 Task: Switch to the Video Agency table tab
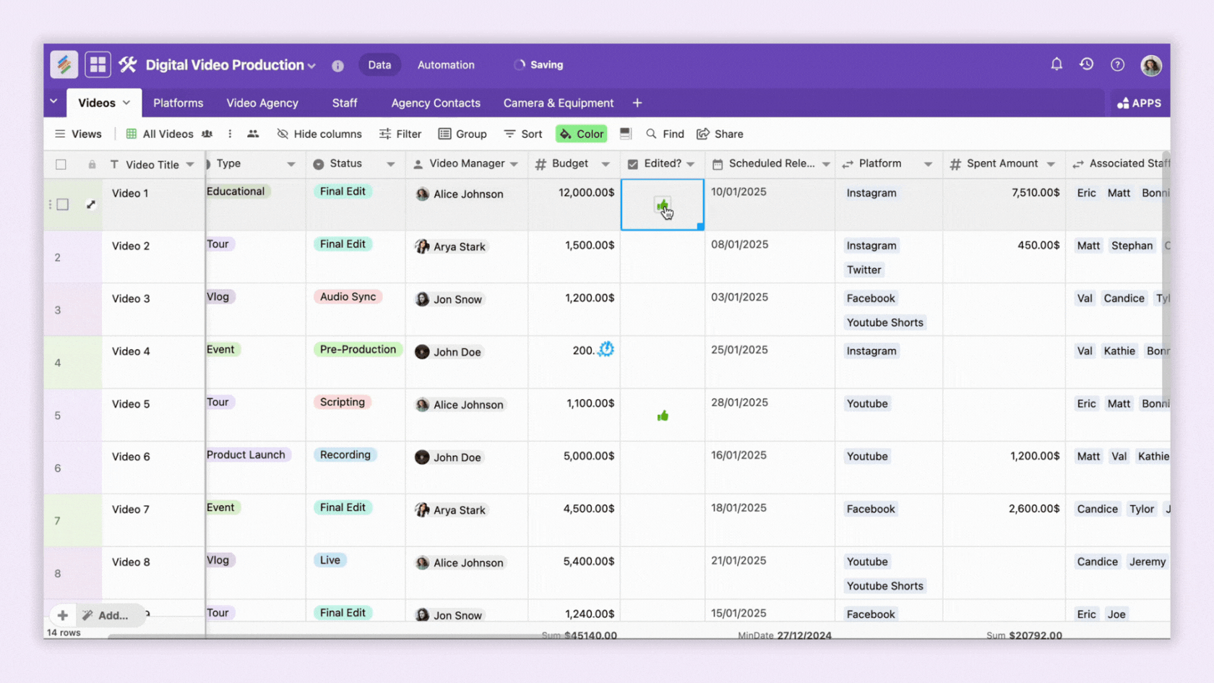click(x=262, y=103)
